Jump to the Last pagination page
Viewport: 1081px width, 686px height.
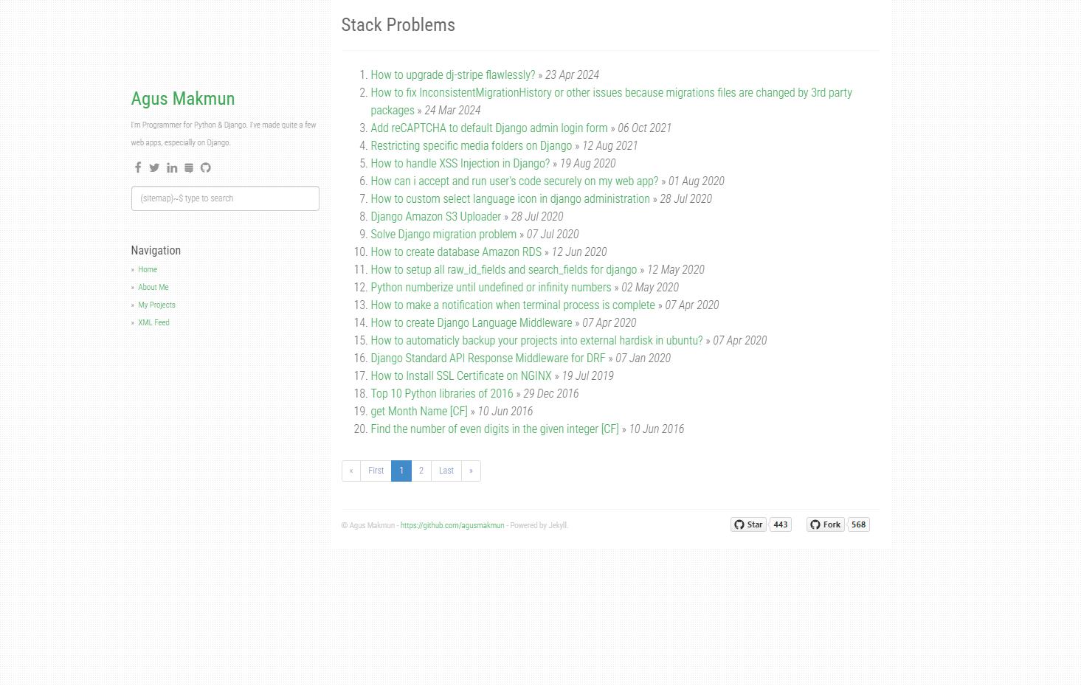point(446,471)
